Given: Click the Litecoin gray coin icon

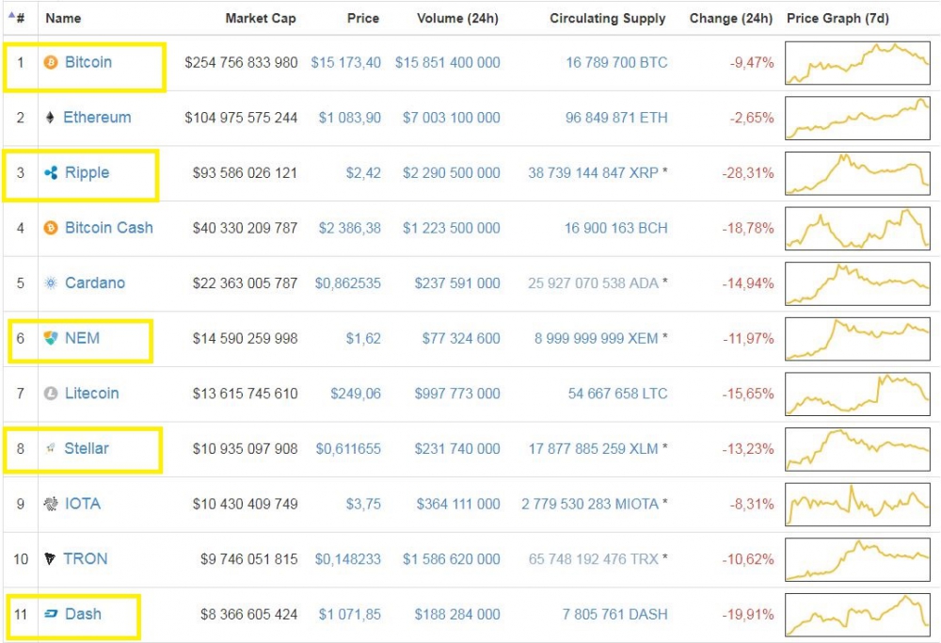Looking at the screenshot, I should tap(51, 394).
